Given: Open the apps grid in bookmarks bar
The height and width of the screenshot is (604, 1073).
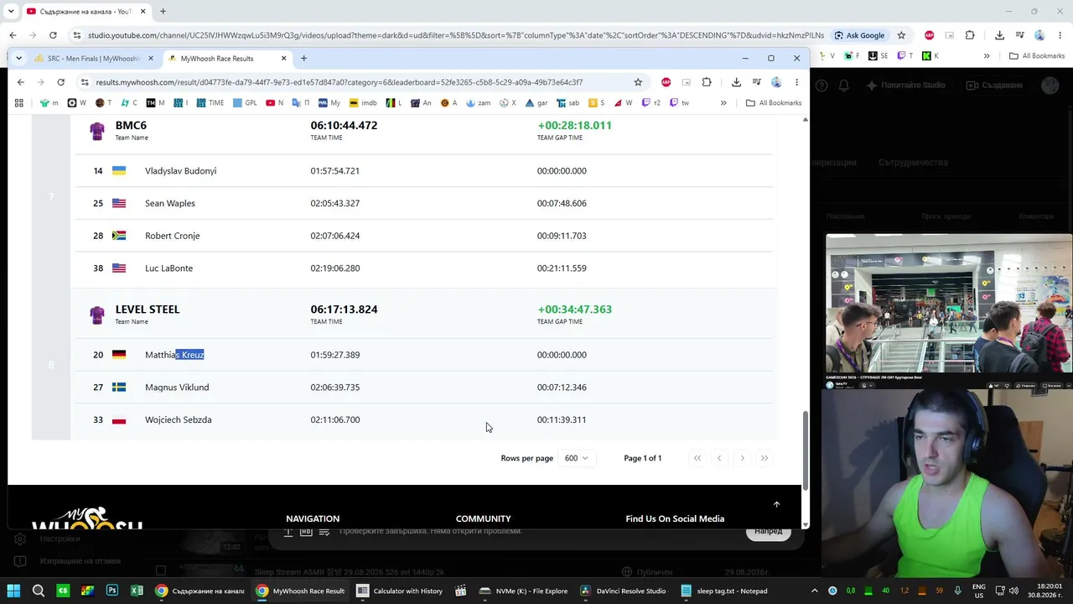Looking at the screenshot, I should pos(19,103).
